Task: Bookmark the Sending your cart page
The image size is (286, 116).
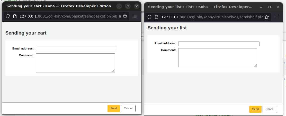Action: tap(125, 16)
